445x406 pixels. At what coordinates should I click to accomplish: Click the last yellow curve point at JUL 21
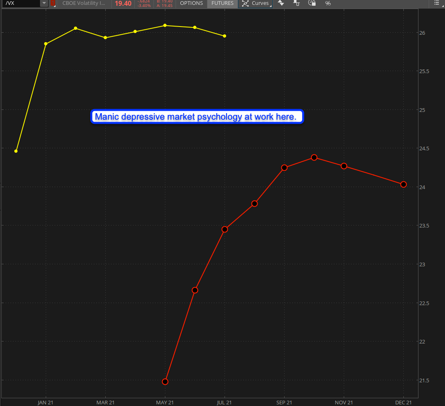click(225, 36)
